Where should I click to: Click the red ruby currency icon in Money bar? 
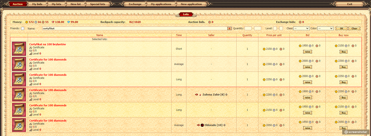coord(53,22)
